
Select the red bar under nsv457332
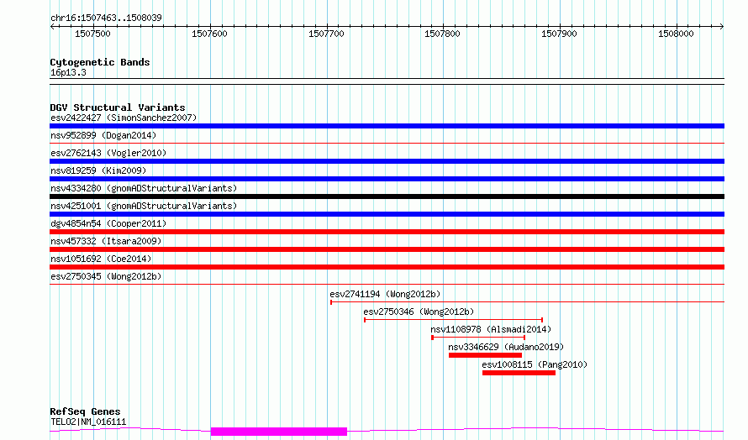coord(387,249)
